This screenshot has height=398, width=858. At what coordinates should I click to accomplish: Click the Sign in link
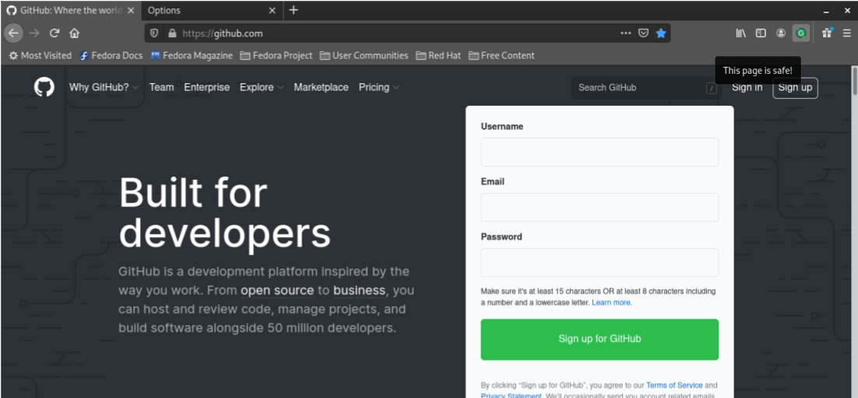click(747, 87)
